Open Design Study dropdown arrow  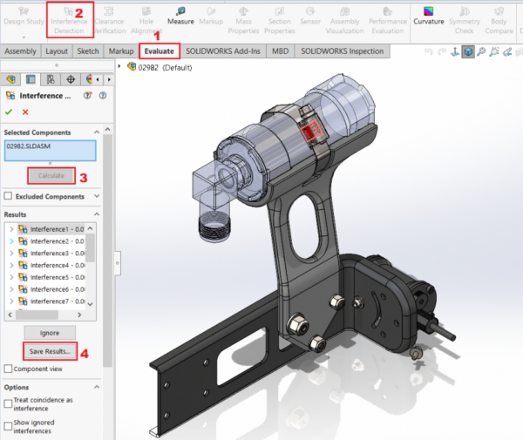pos(24,37)
